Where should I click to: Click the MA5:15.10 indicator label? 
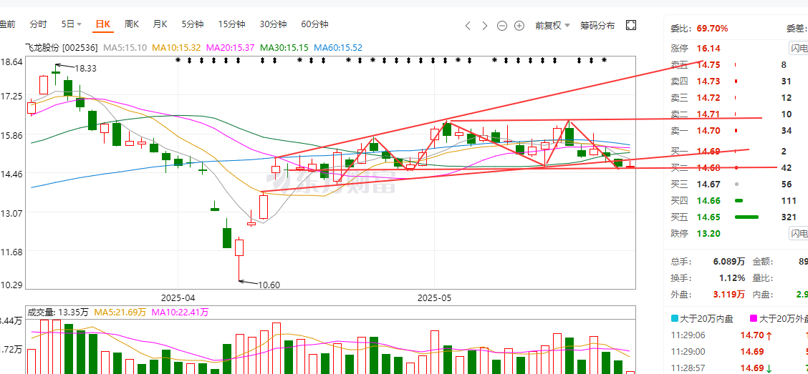126,48
